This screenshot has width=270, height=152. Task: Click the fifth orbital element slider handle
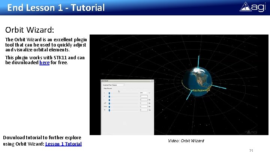109,107
